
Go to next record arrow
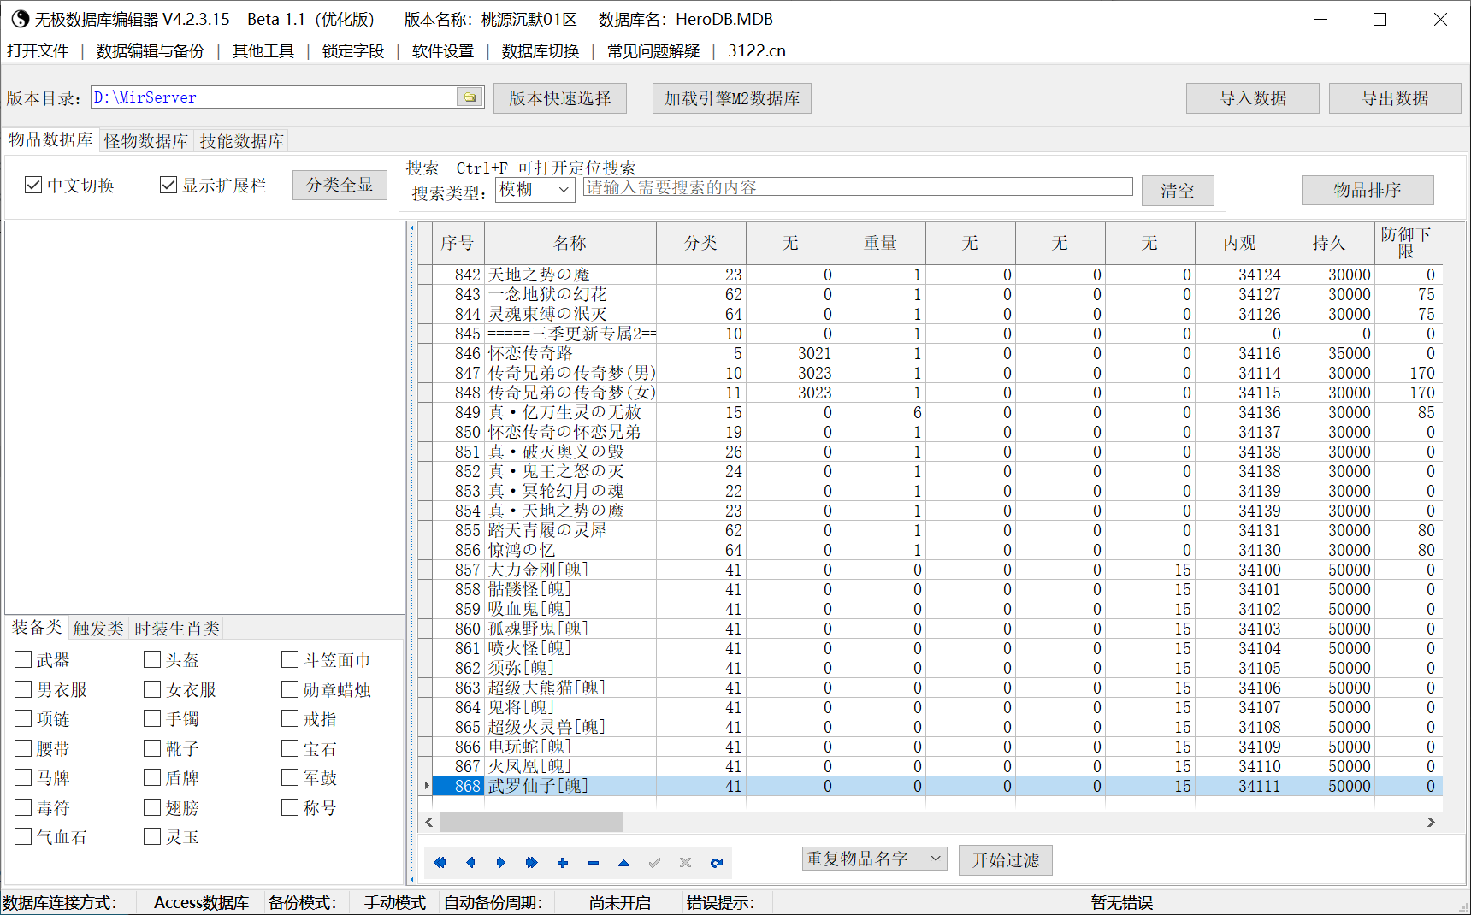click(501, 863)
